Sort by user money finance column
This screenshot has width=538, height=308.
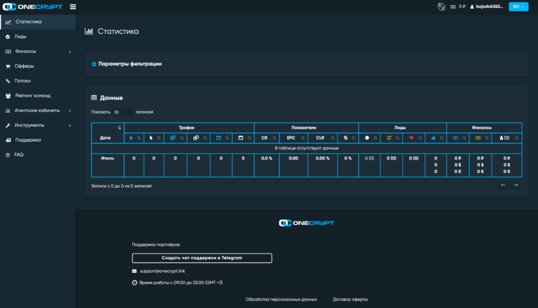[507, 137]
